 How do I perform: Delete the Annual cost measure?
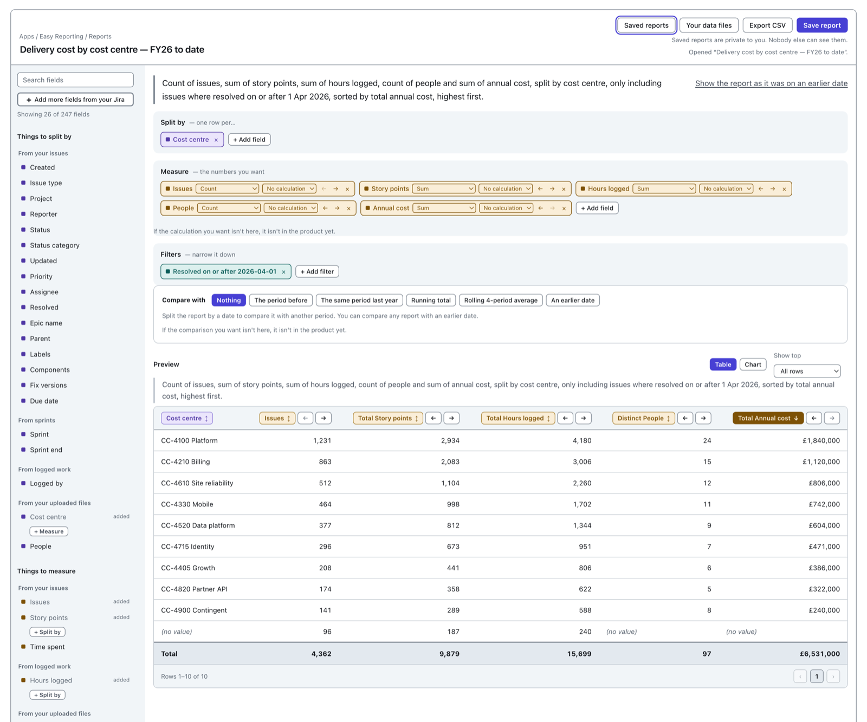tap(564, 208)
